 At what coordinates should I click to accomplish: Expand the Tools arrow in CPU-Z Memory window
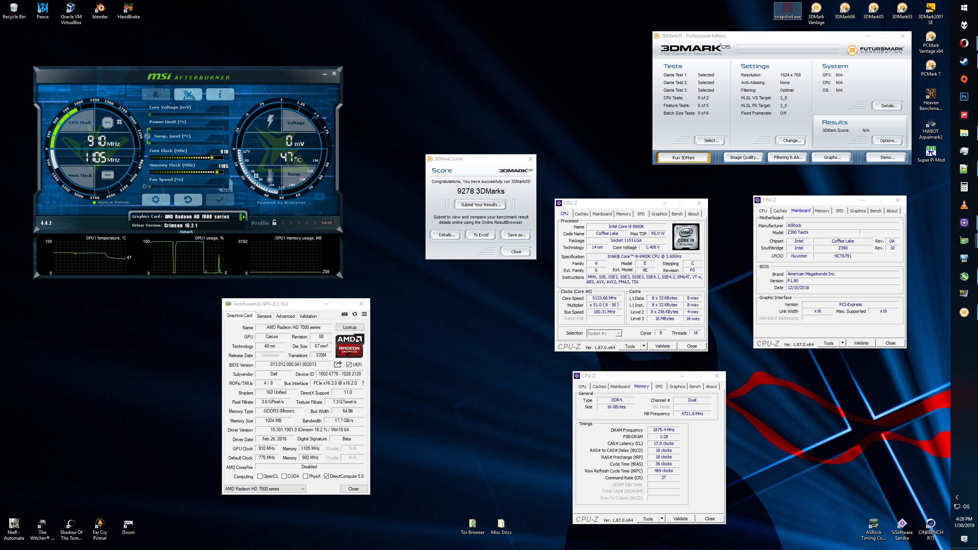tap(662, 519)
